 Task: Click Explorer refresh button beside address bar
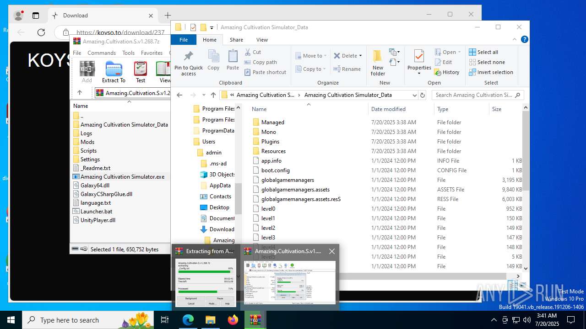click(x=423, y=95)
